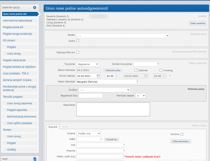The height and width of the screenshot is (161, 210).
Task: Enable the Gratis checkbox
Action: (x=78, y=41)
